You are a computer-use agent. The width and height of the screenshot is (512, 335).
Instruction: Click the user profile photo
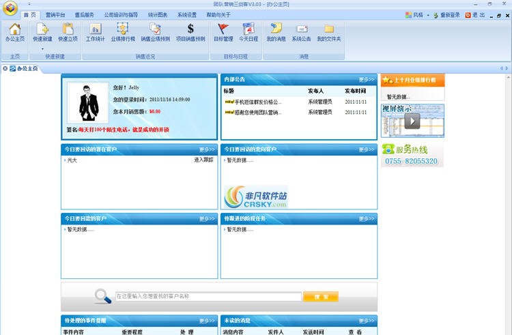tap(88, 102)
